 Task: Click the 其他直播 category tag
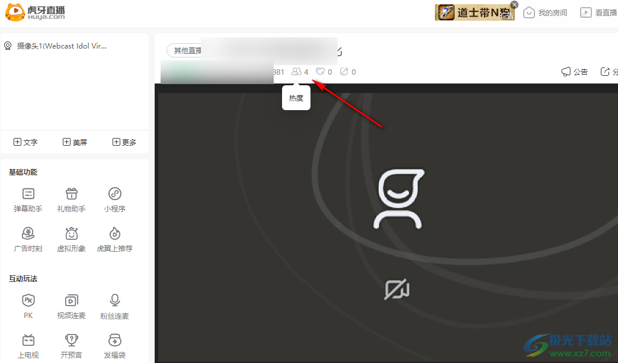[x=184, y=50]
